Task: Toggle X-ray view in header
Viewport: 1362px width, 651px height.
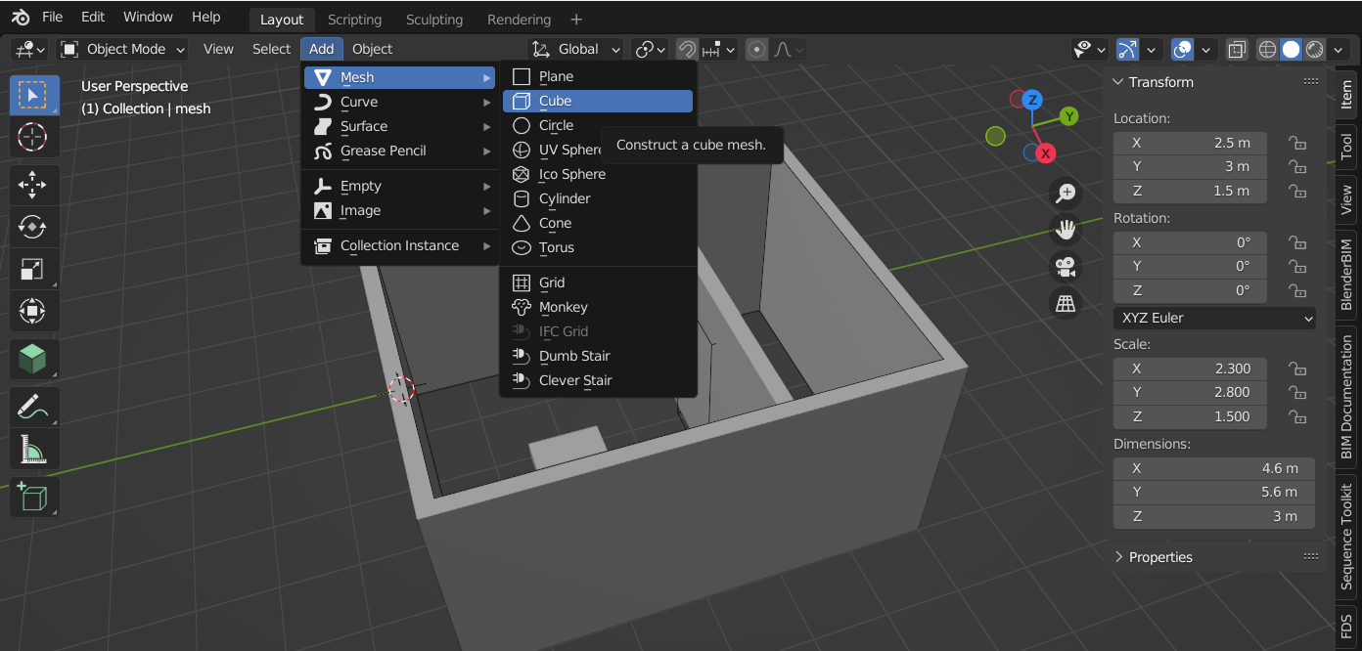Action: click(1237, 49)
